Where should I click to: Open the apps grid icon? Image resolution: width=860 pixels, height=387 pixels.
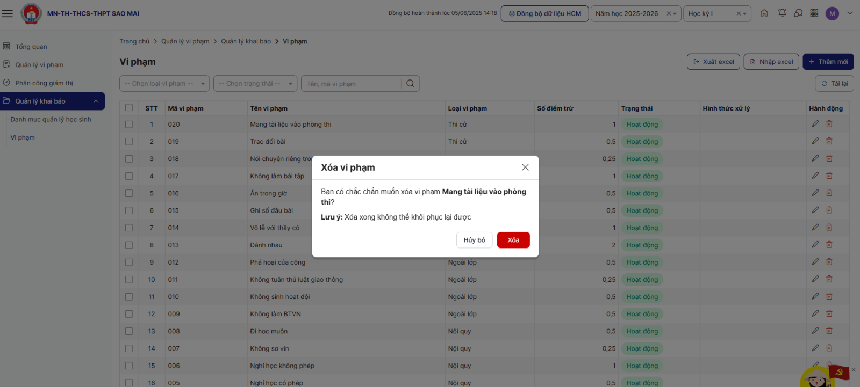tap(814, 13)
